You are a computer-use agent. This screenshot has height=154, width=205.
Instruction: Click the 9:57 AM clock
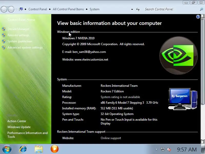tap(187, 149)
